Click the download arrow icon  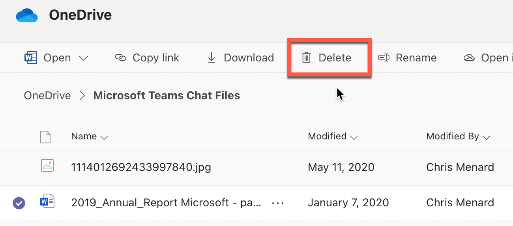tap(212, 58)
